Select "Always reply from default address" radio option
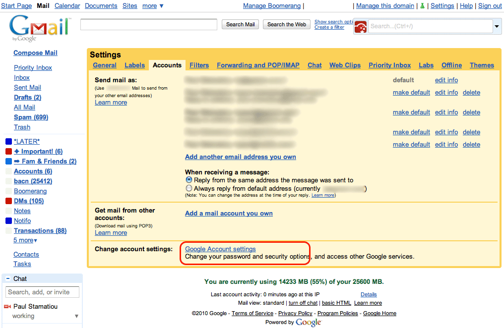 (x=189, y=188)
